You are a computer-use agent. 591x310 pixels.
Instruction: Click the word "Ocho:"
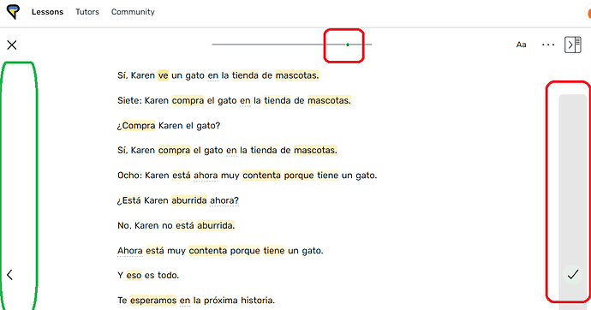(130, 176)
